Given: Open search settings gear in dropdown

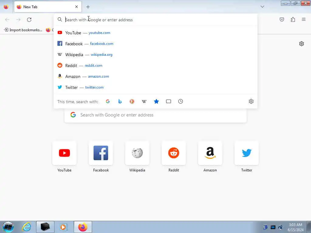Looking at the screenshot, I should pyautogui.click(x=251, y=101).
